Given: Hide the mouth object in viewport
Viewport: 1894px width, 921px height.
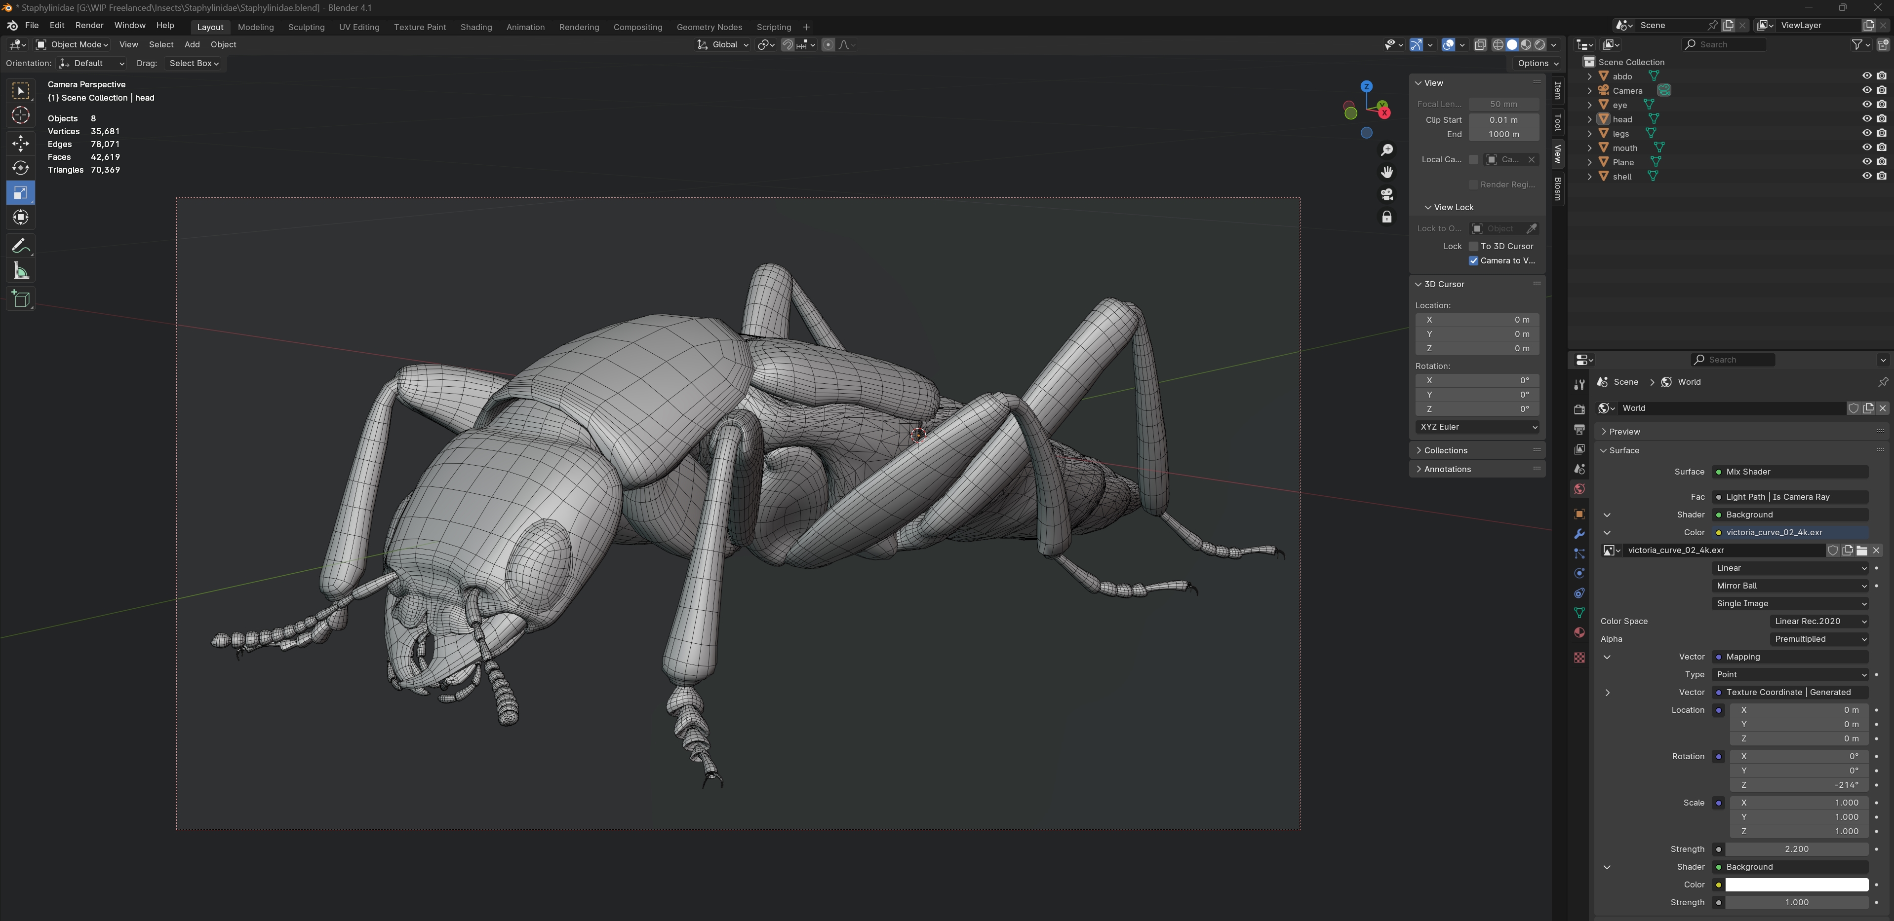Looking at the screenshot, I should (x=1866, y=147).
